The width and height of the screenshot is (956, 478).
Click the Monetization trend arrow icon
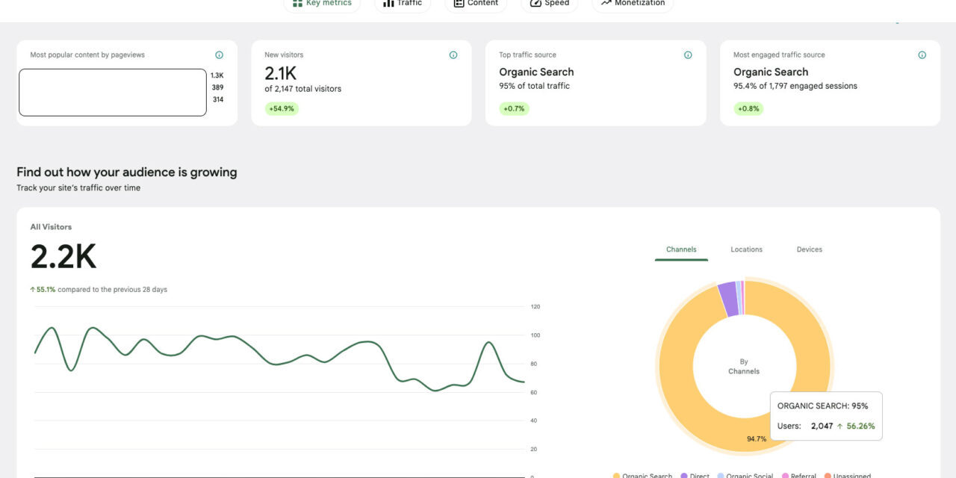click(606, 3)
